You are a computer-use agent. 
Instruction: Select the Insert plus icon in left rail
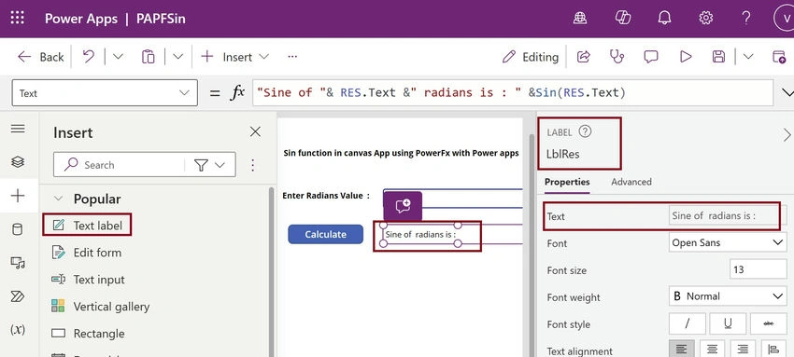pos(18,196)
